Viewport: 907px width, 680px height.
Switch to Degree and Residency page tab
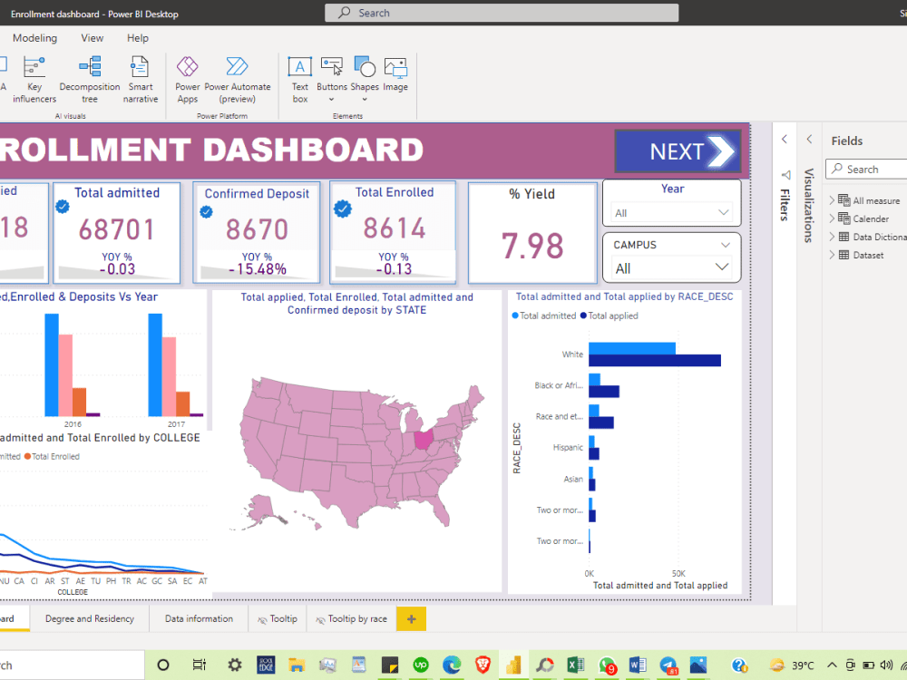[90, 618]
